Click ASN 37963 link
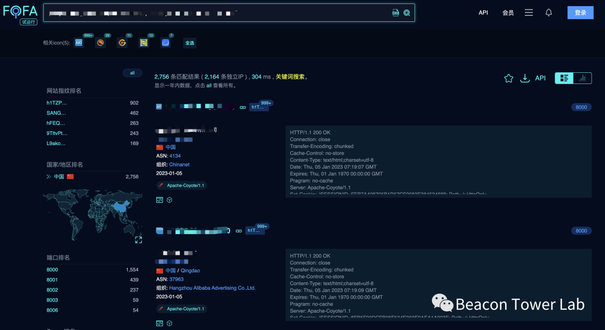The image size is (605, 330). [x=176, y=280]
